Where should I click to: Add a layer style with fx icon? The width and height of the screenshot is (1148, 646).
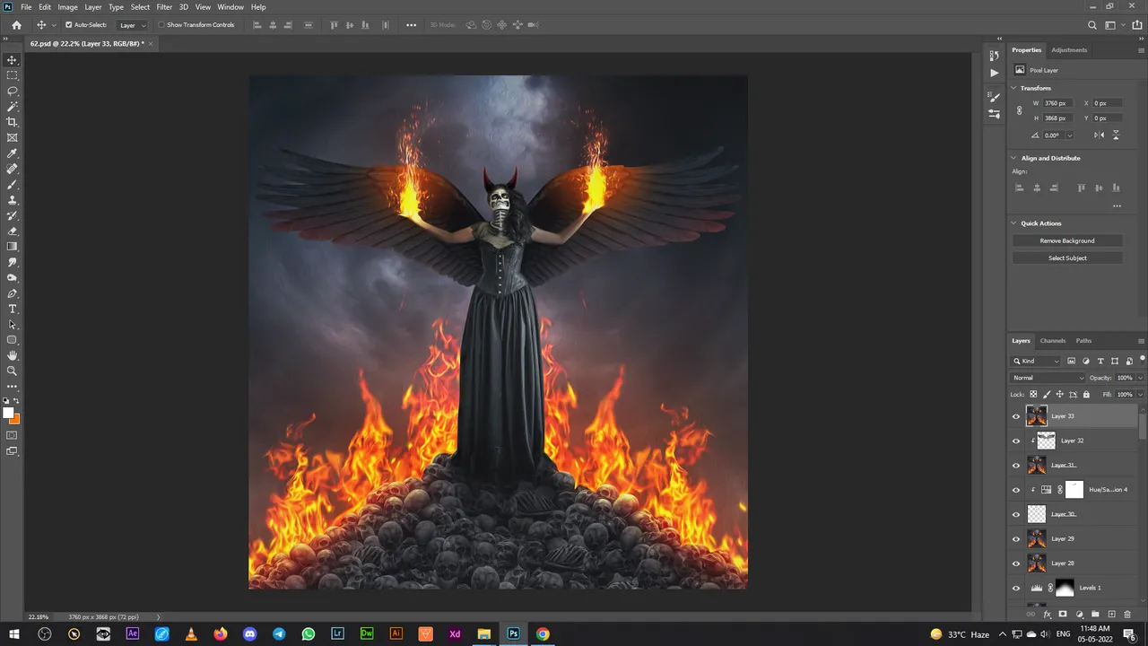pos(1047,615)
